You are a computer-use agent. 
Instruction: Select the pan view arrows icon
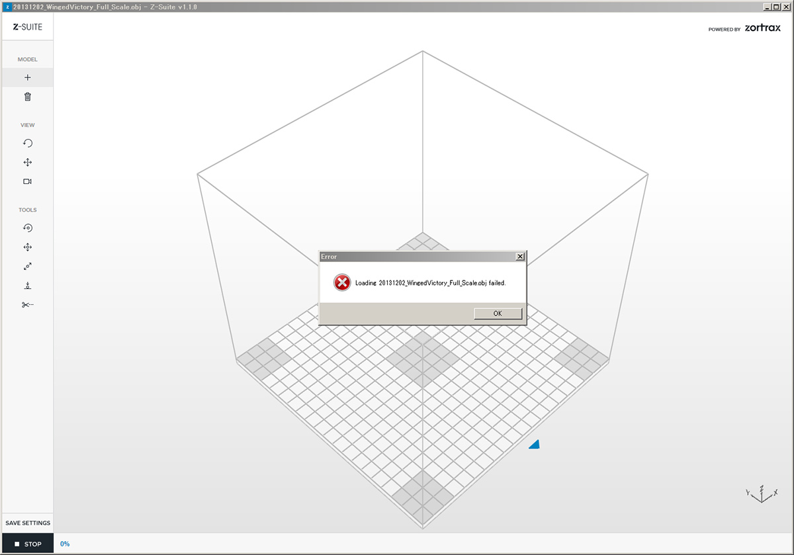point(27,162)
